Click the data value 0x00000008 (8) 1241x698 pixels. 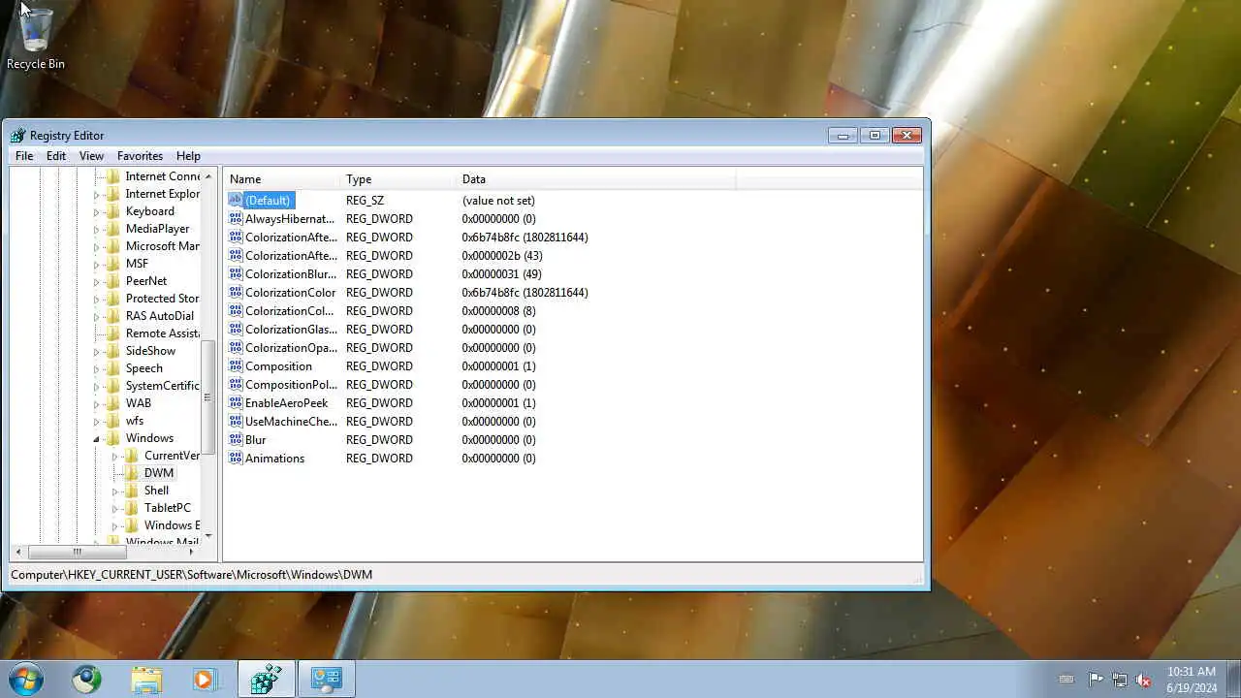(498, 311)
